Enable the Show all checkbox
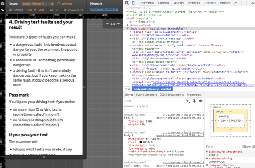Image resolution: width=255 pixels, height=168 pixels. pyautogui.click(x=241, y=146)
